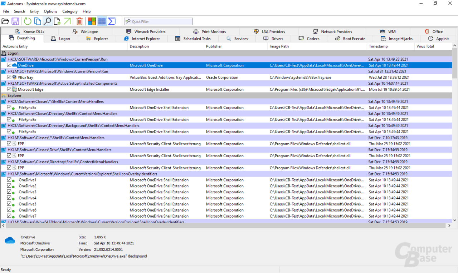Open Find with the magnifier toolbar icon

pyautogui.click(x=47, y=21)
